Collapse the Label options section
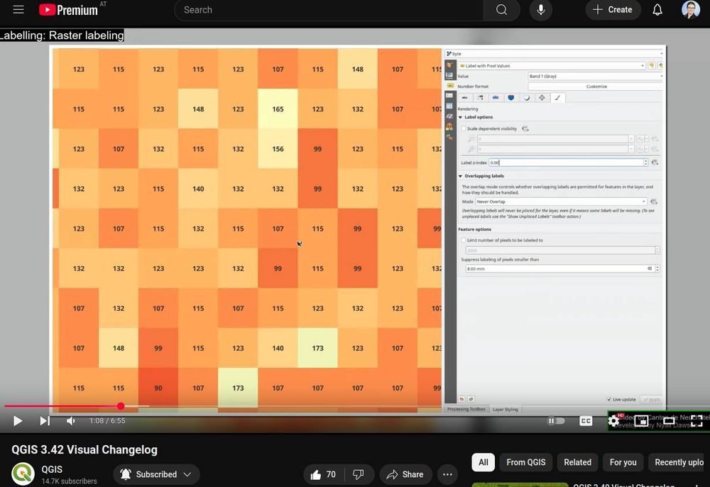 point(461,117)
